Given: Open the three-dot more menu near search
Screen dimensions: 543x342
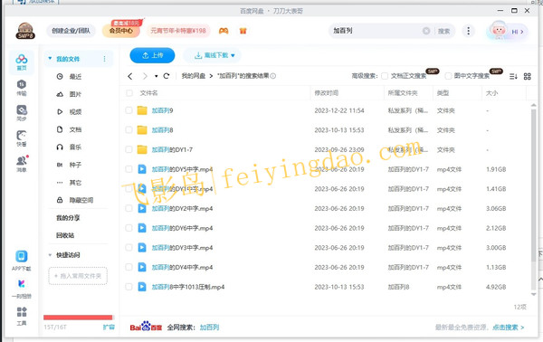Looking at the screenshot, I should point(468,31).
